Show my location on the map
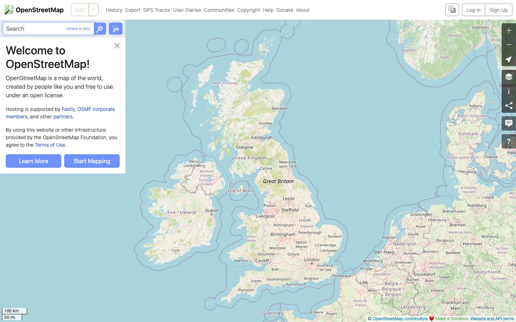516x322 pixels. point(509,59)
